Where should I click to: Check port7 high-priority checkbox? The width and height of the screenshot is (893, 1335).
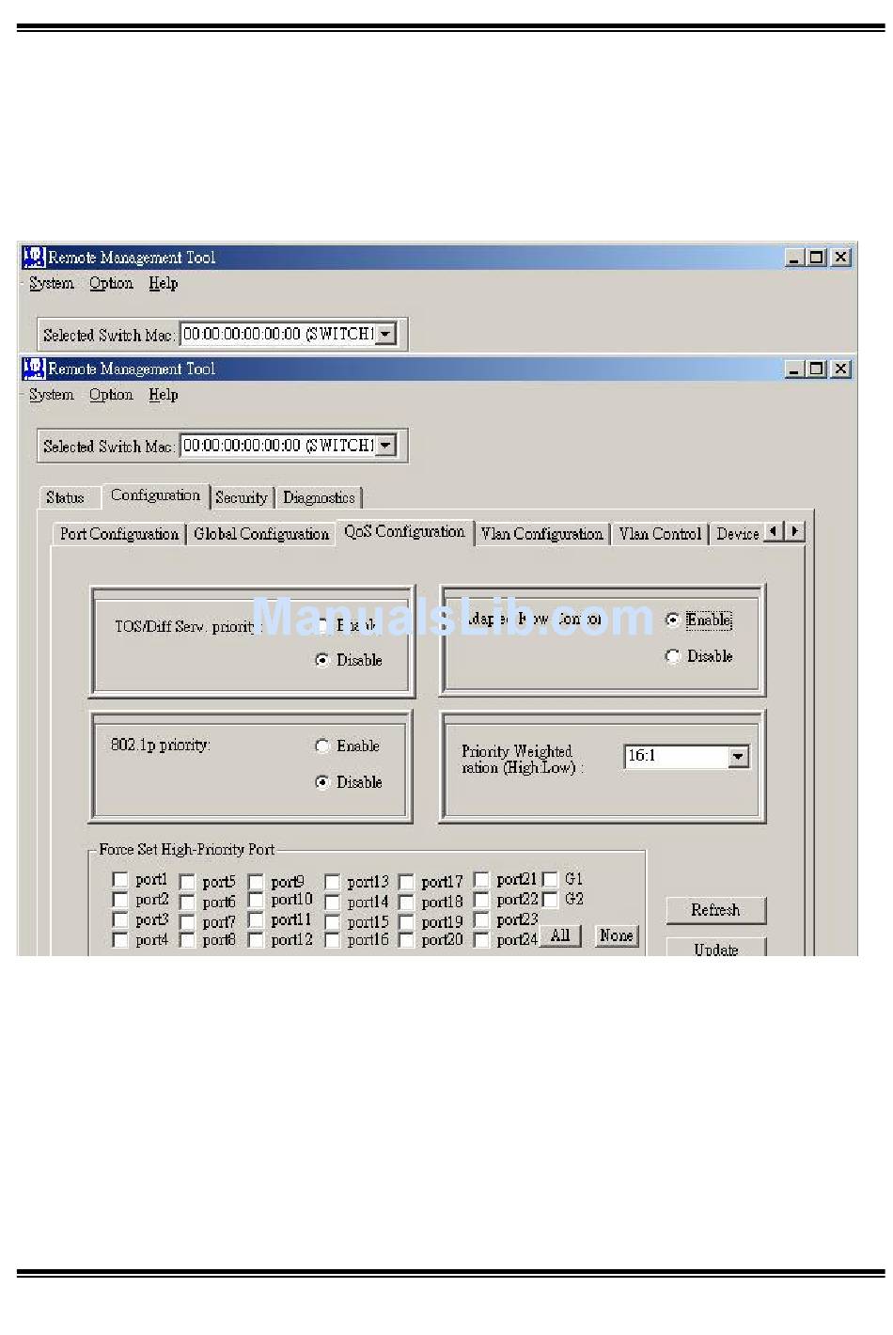pyautogui.click(x=187, y=922)
